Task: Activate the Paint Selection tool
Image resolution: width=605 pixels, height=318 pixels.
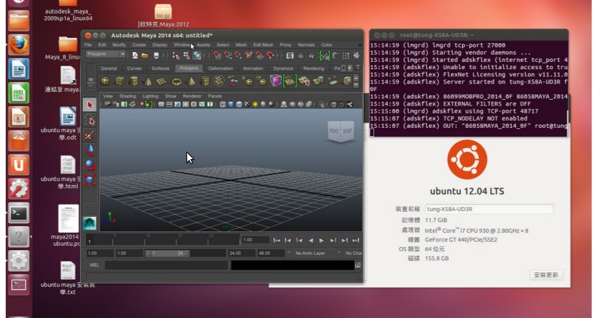Action: point(89,135)
